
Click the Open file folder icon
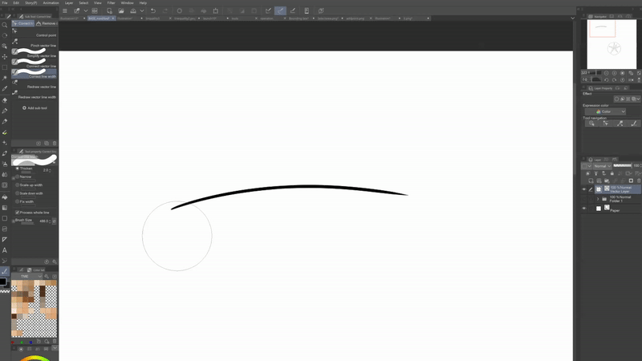121,11
